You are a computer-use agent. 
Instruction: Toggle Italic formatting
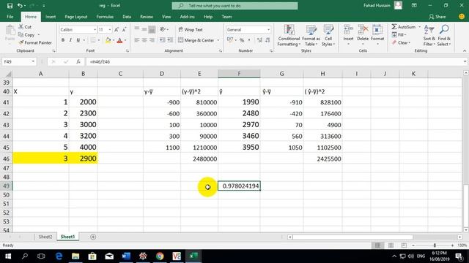click(x=70, y=40)
